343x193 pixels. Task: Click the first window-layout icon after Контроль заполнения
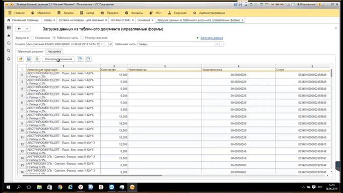(x=80, y=59)
